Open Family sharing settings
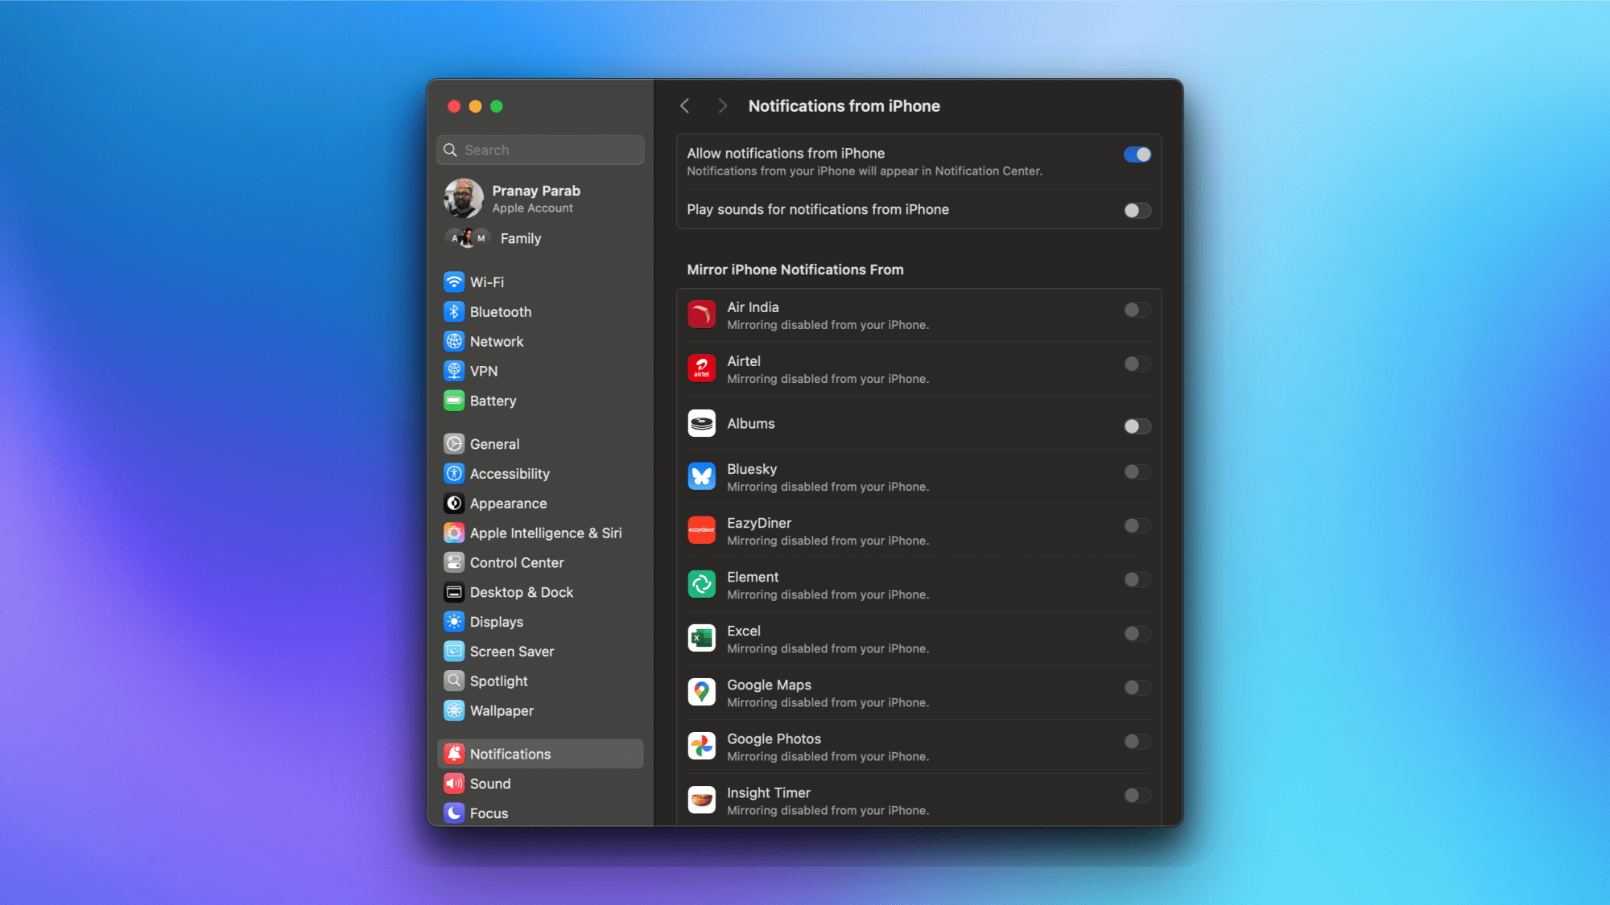 (x=520, y=239)
